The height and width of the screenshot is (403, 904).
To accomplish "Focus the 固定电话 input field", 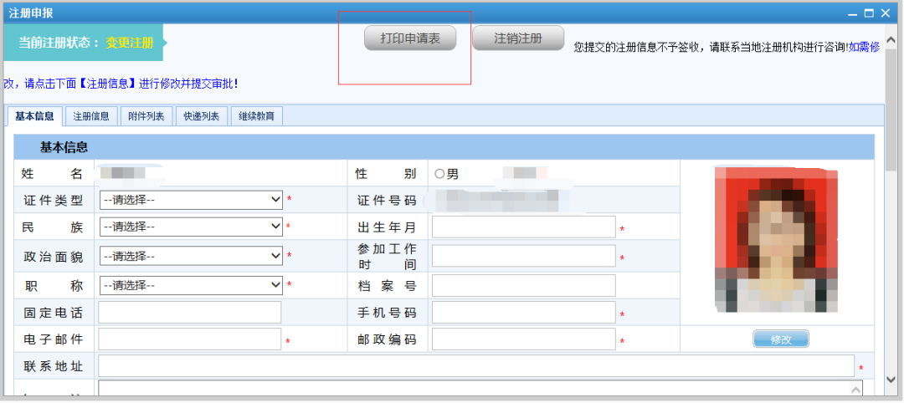I will (x=190, y=313).
